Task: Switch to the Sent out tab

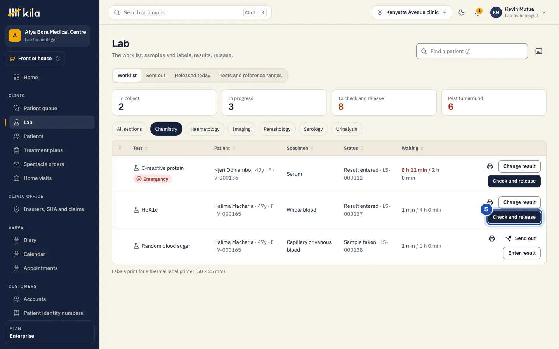Action: point(156,76)
